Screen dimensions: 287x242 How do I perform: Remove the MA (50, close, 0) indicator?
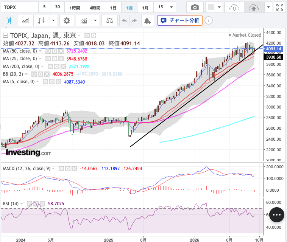pyautogui.click(x=61, y=51)
